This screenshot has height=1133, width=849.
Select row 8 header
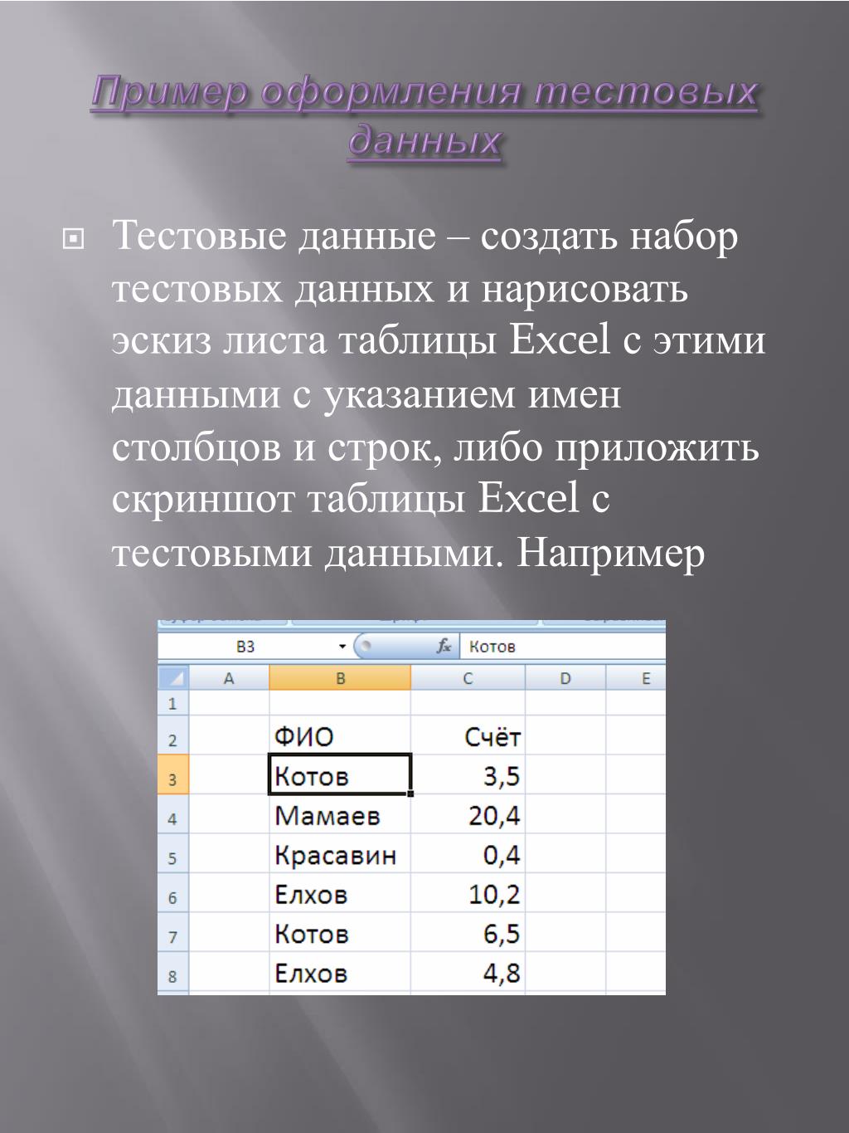tap(173, 971)
